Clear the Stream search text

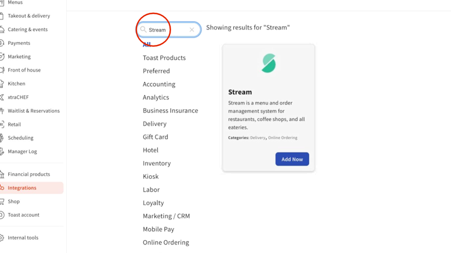point(192,30)
